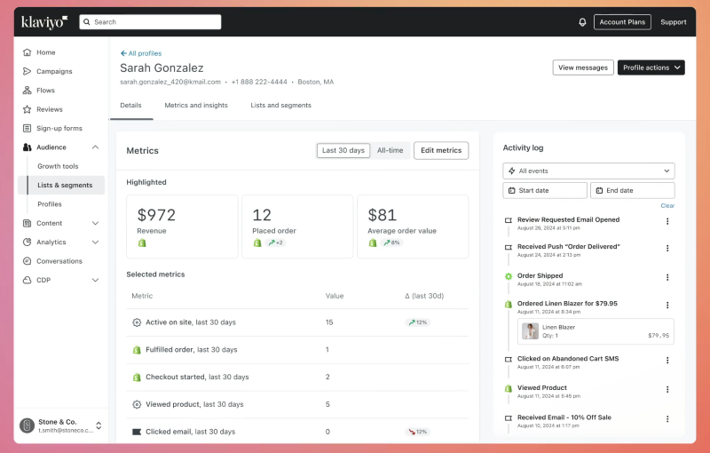Go to Reviews star icon

pos(28,109)
